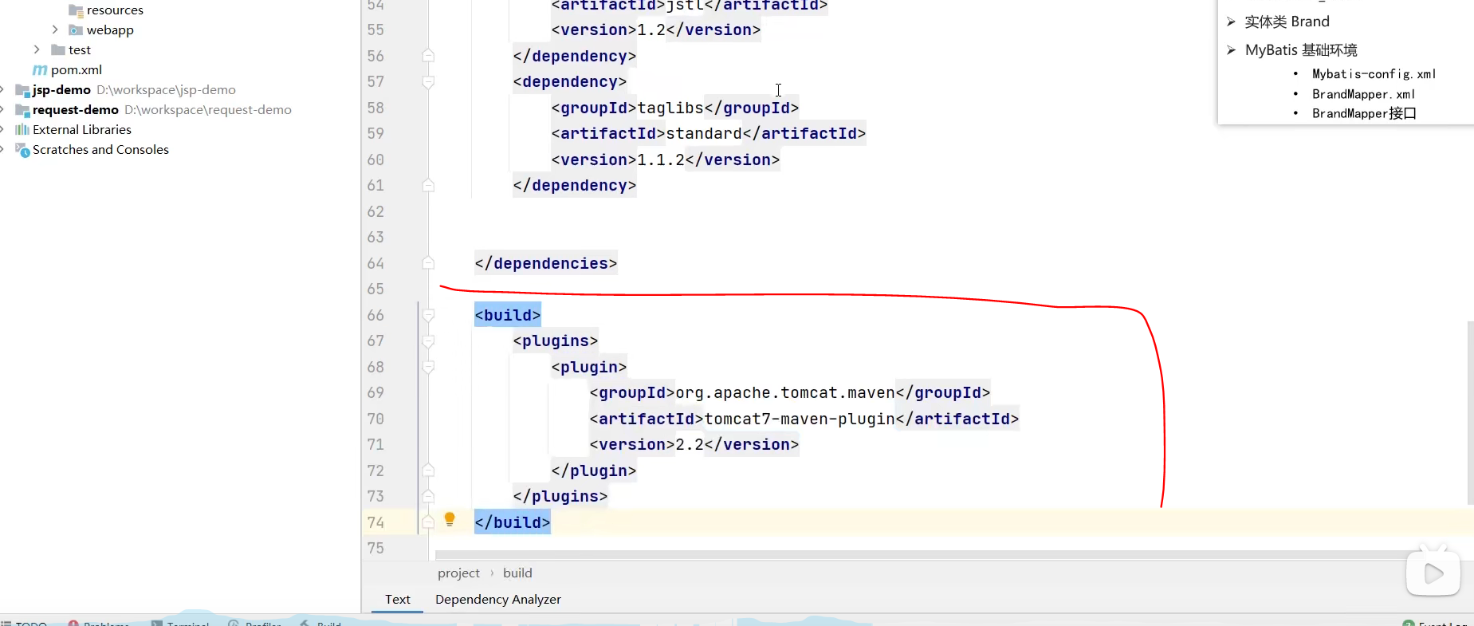Click the opening <build> tag on line 66
This screenshot has height=626, width=1474.
(x=508, y=315)
